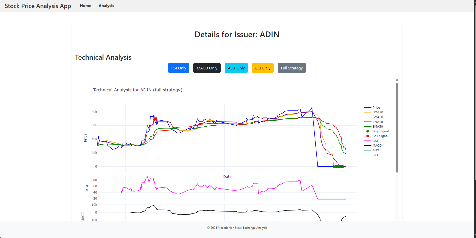Switch to CCI Only view
Viewport: 476px width, 238px height.
263,68
